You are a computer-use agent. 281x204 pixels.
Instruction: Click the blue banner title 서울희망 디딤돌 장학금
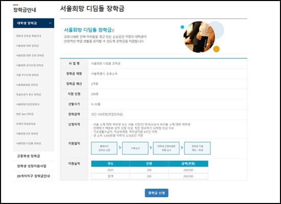coord(88,30)
